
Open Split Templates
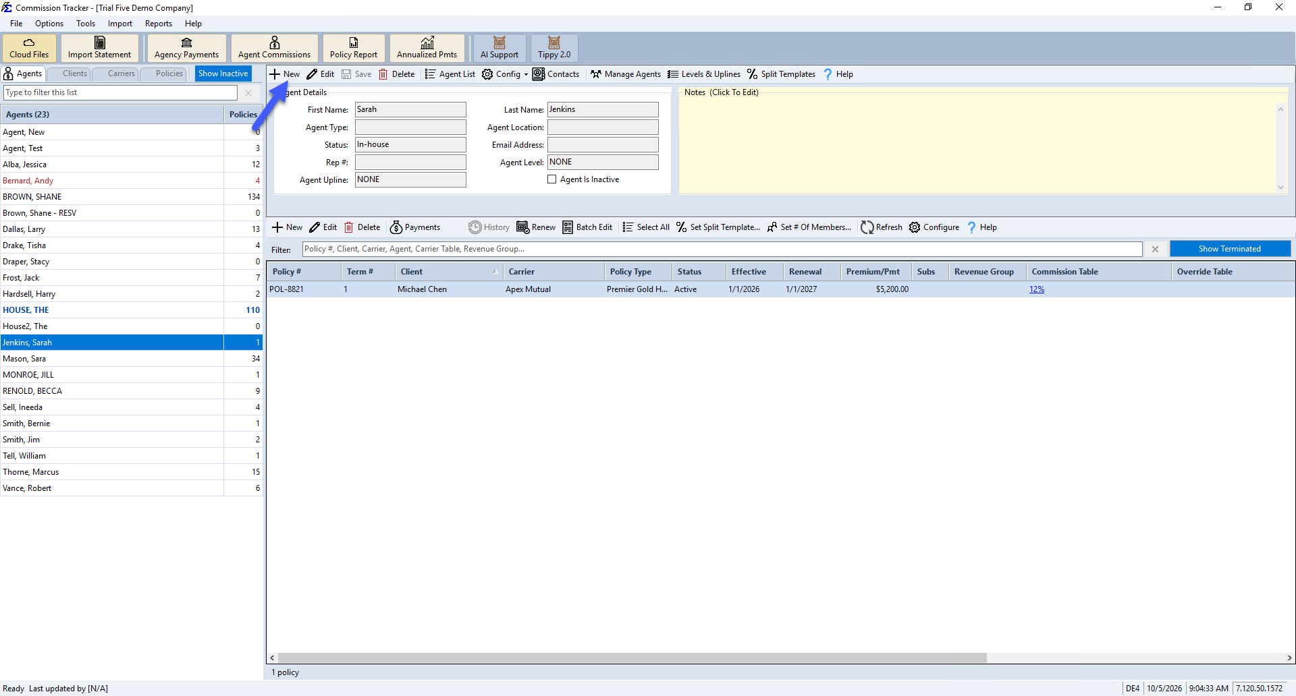[x=781, y=74]
